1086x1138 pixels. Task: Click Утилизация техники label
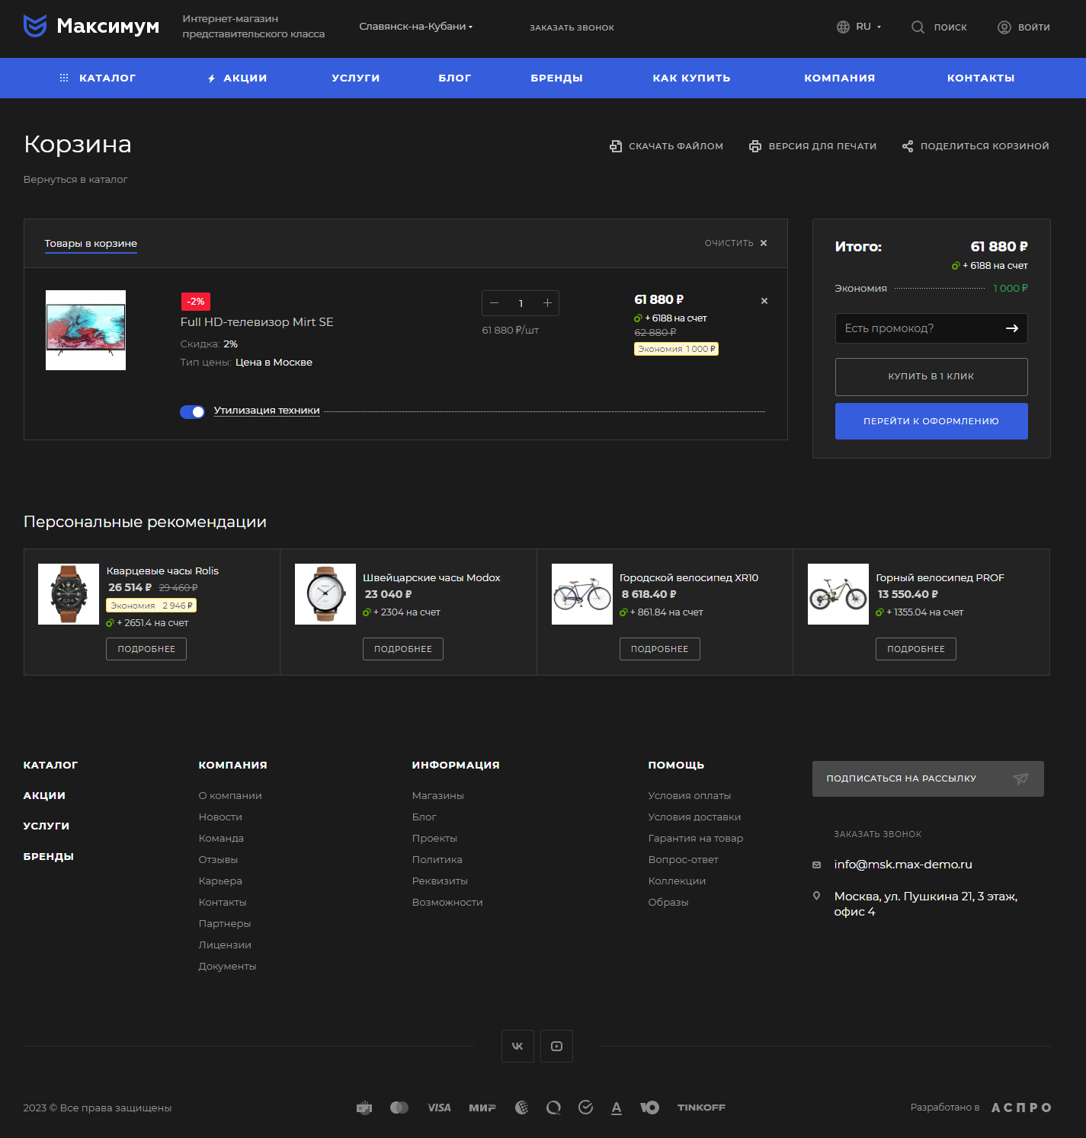pos(267,411)
